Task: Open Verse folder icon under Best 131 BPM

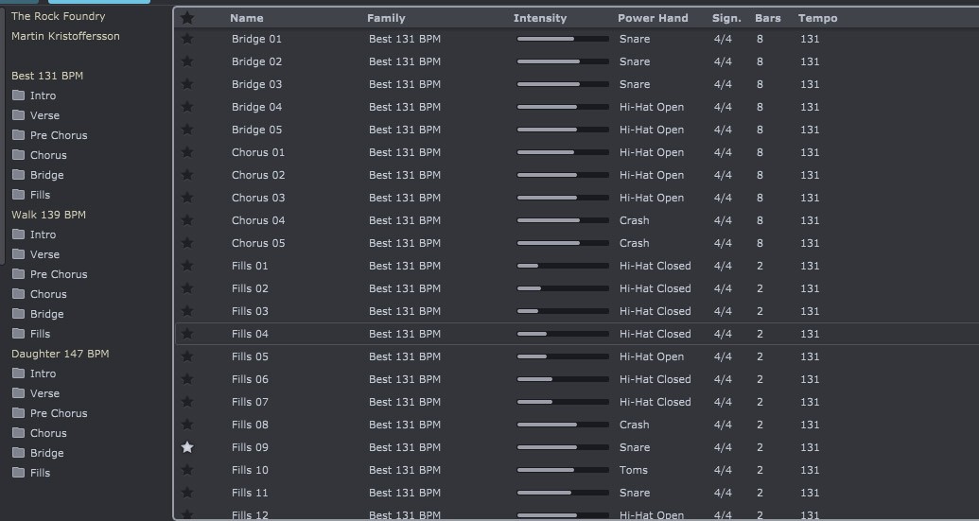Action: pos(19,115)
